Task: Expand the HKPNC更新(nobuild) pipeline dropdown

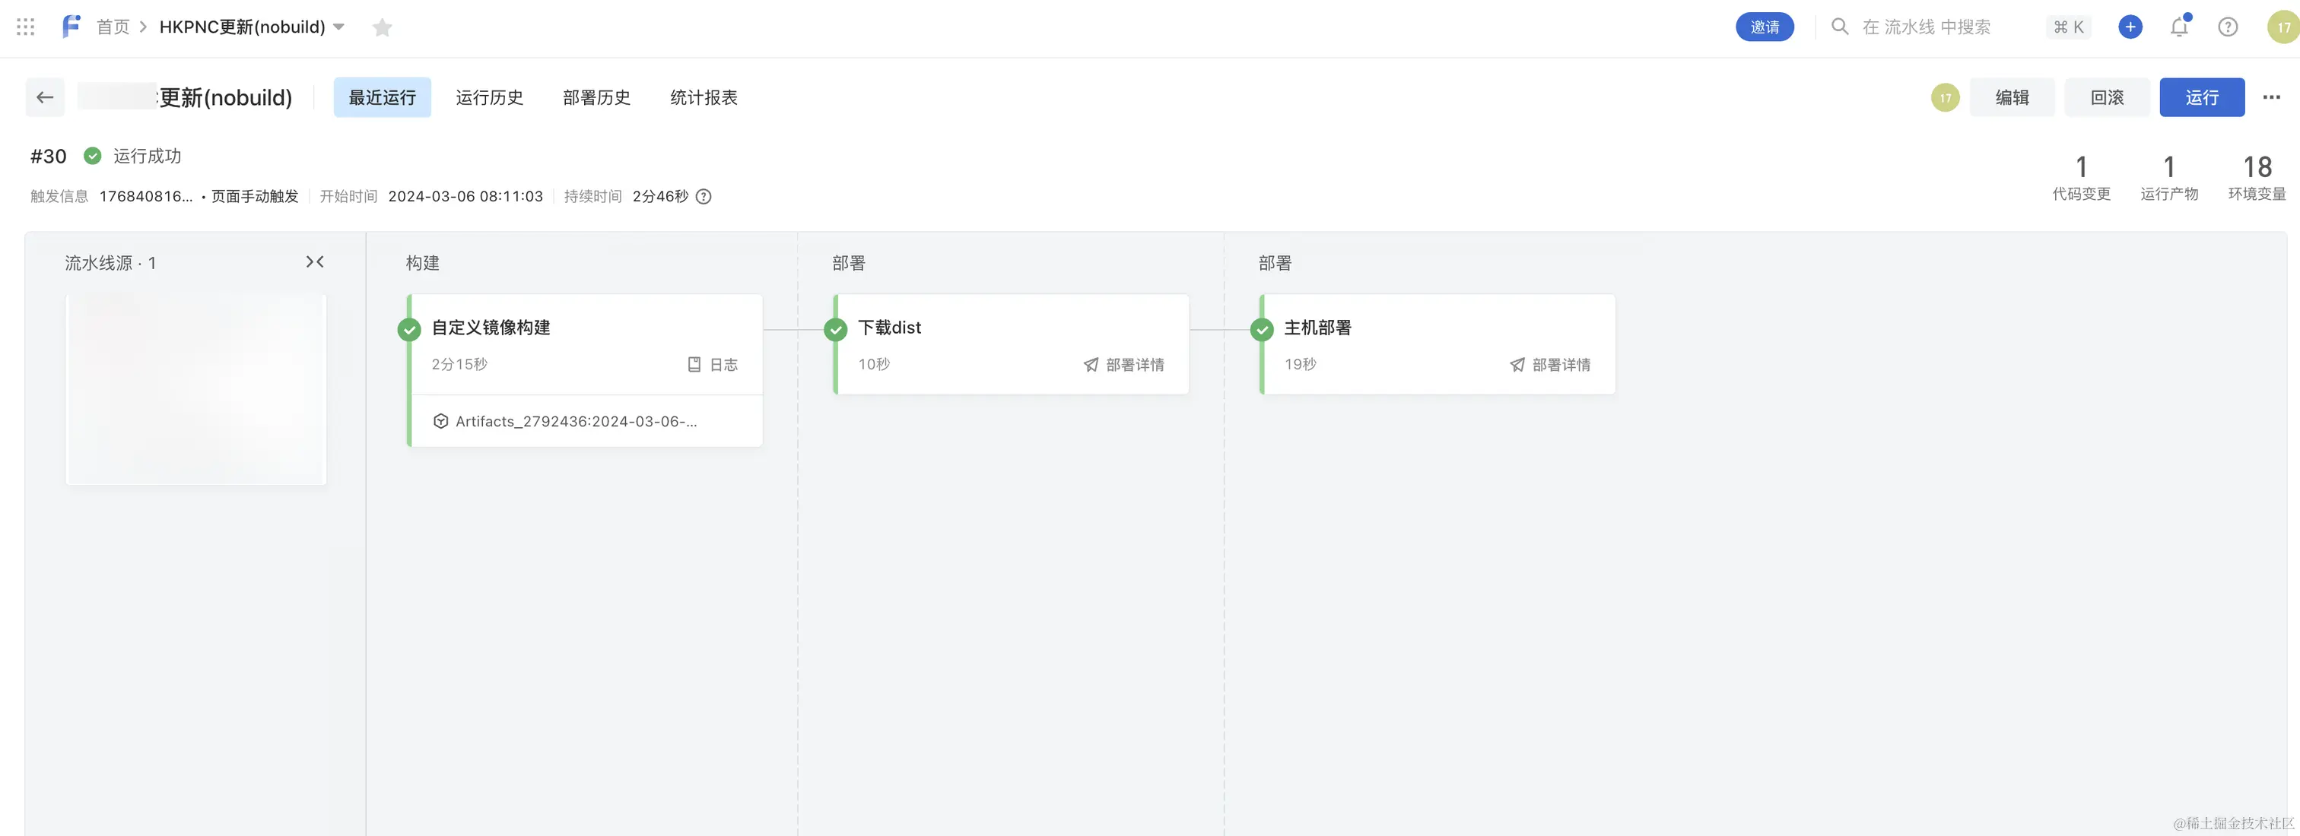Action: click(x=339, y=27)
